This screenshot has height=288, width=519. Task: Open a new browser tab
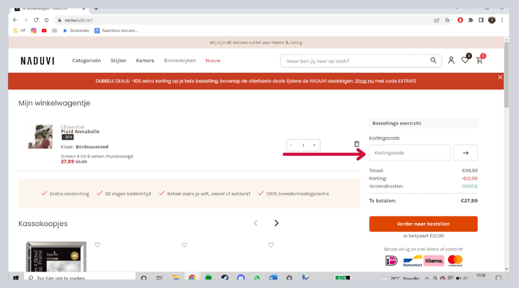point(96,9)
